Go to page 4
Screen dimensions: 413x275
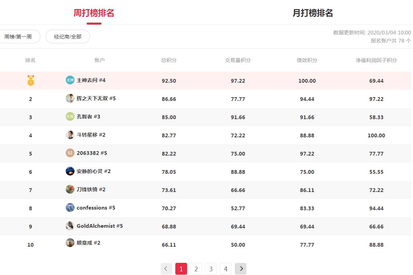pyautogui.click(x=226, y=269)
